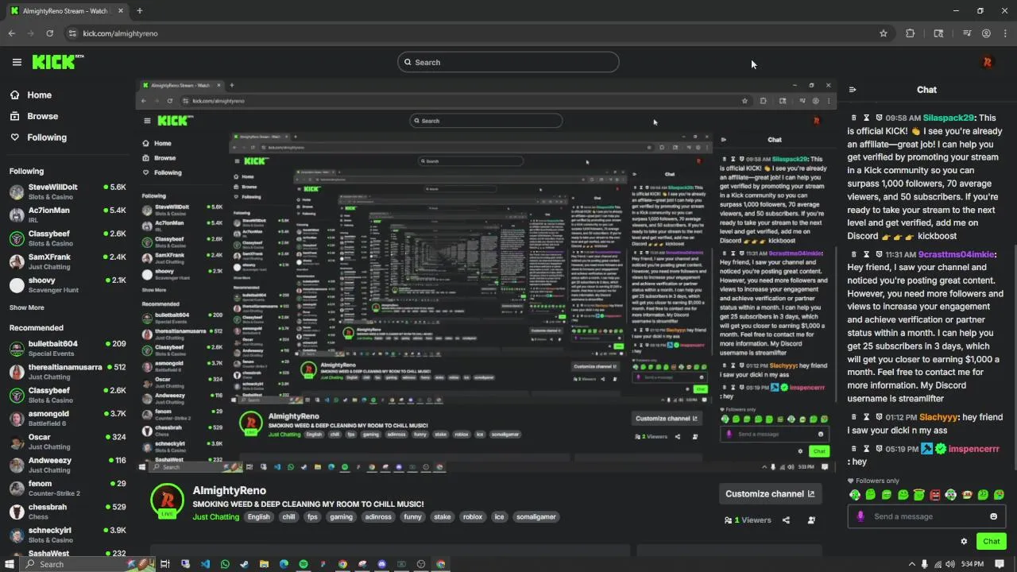Viewport: 1017px width, 572px height.
Task: Open the taskbar notification center
Action: 1000,564
